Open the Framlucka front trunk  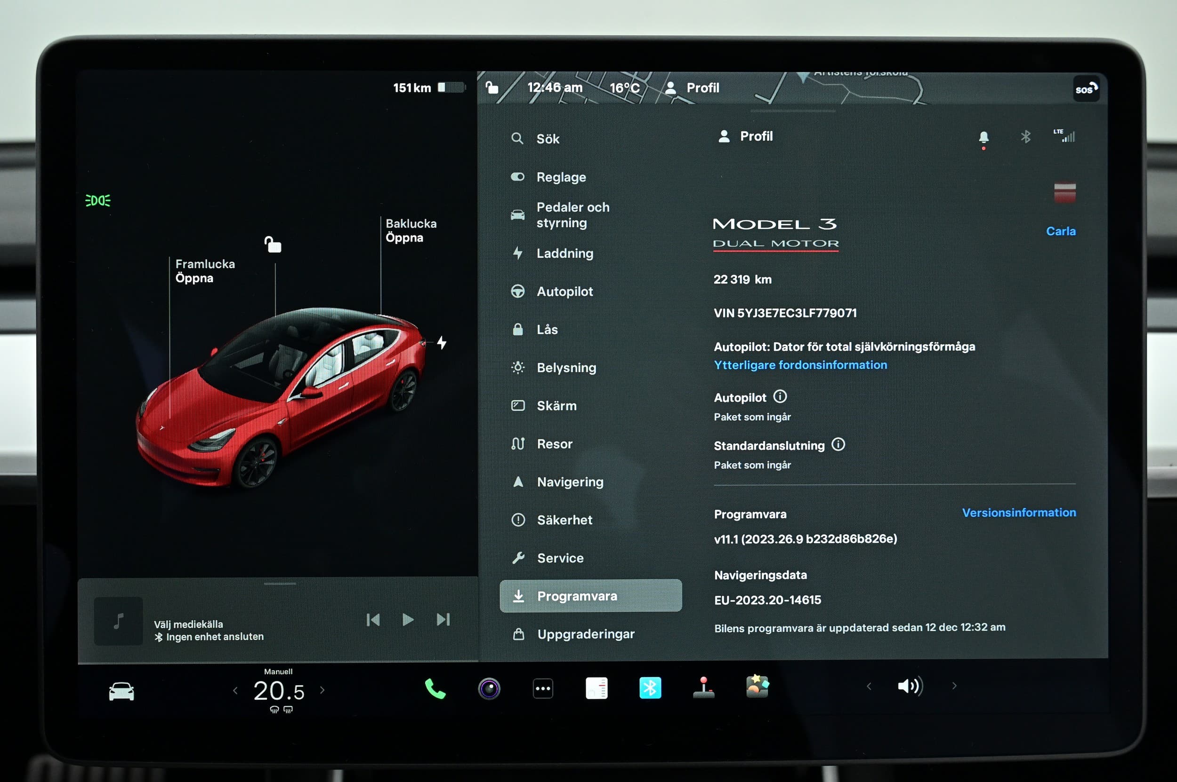click(x=205, y=271)
